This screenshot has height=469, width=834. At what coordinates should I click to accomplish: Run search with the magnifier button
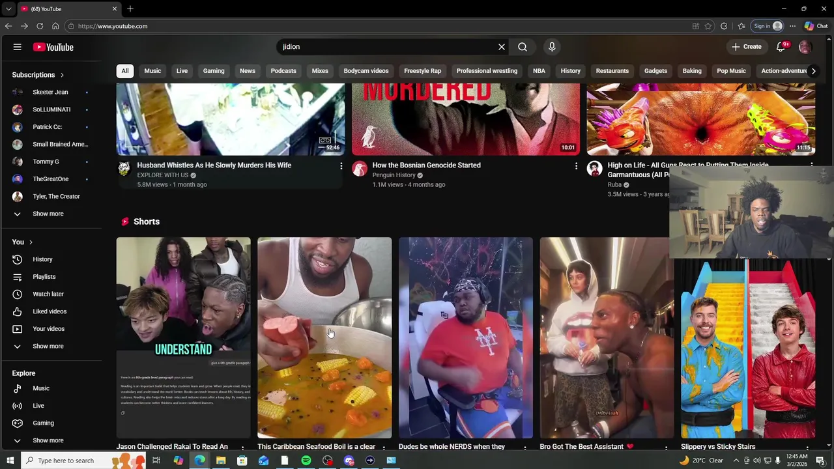[x=523, y=47]
